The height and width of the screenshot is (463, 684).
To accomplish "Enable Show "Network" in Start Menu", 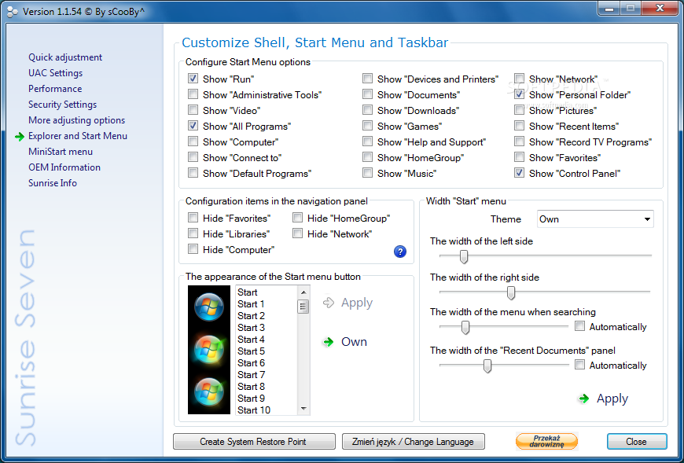I will tap(519, 79).
